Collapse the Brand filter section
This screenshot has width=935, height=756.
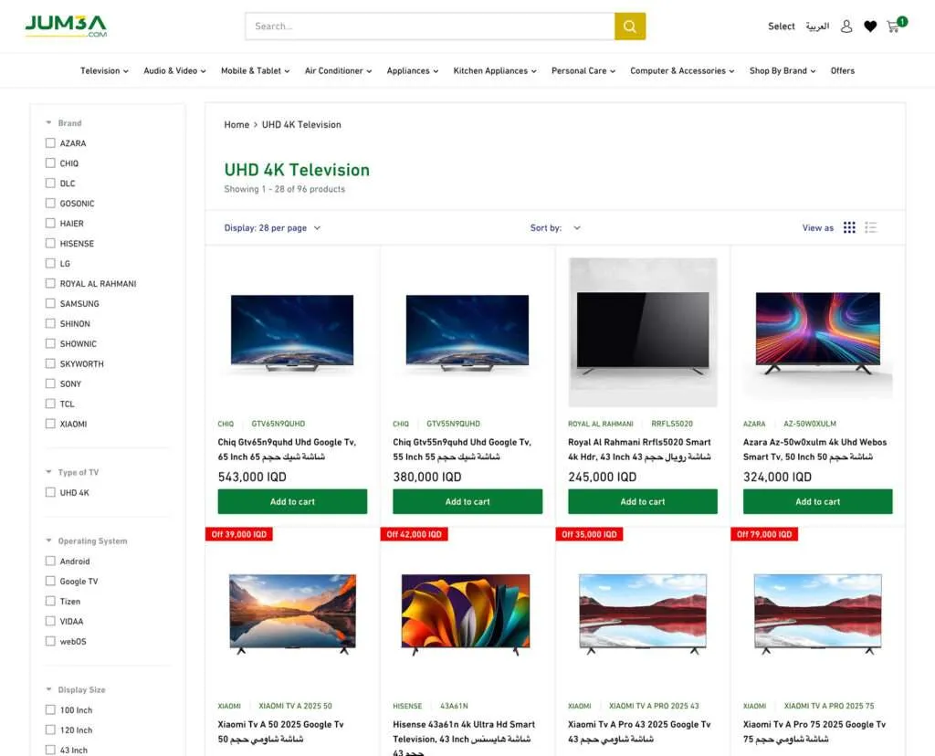(64, 123)
